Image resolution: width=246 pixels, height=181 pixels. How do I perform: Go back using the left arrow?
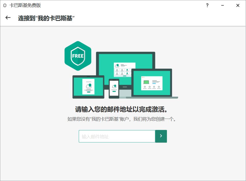[x=8, y=18]
